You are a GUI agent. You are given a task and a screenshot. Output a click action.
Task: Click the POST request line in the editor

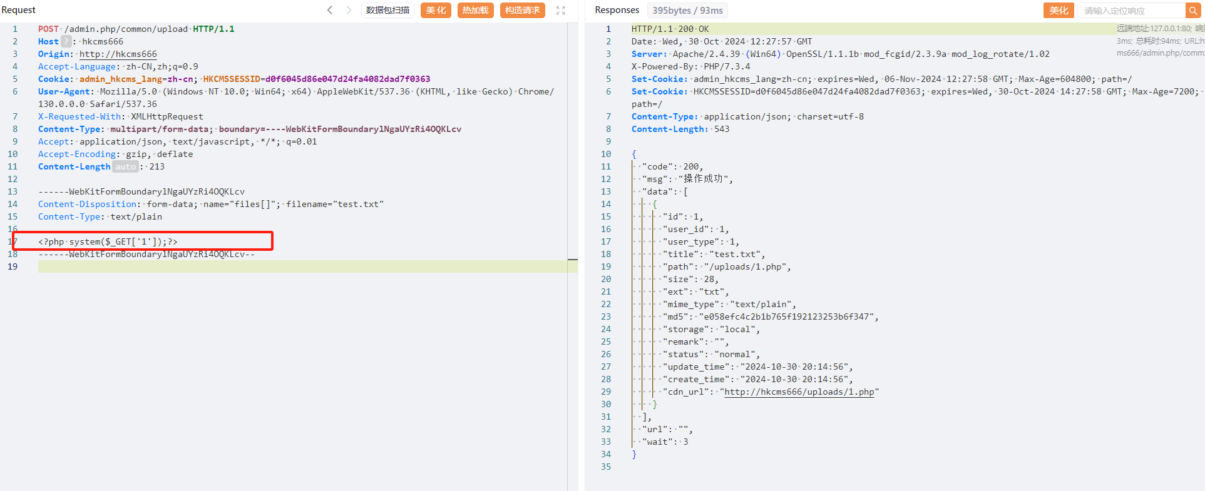(x=136, y=29)
